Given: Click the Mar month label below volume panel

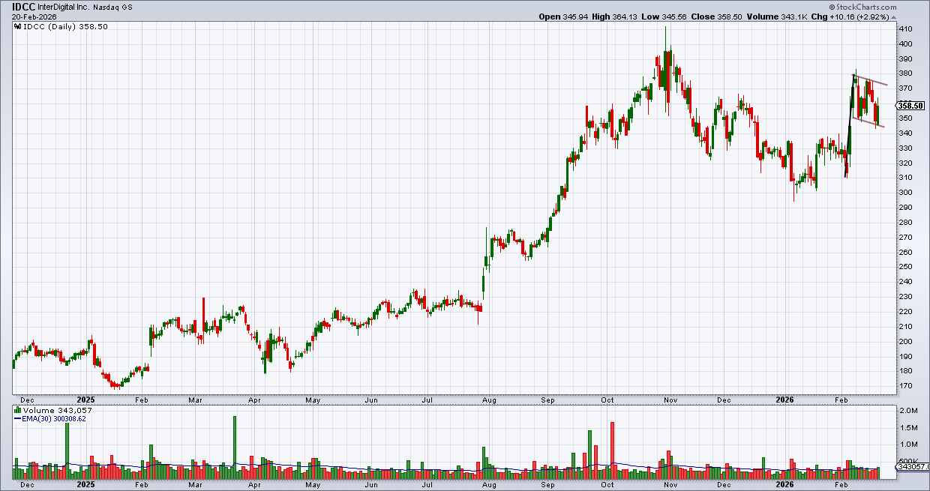Looking at the screenshot, I should (x=195, y=484).
